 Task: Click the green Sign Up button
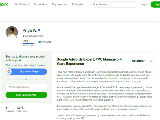click(x=156, y=4)
